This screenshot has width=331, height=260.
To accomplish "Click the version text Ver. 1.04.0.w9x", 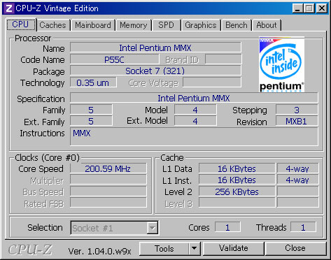I will pos(100,252).
